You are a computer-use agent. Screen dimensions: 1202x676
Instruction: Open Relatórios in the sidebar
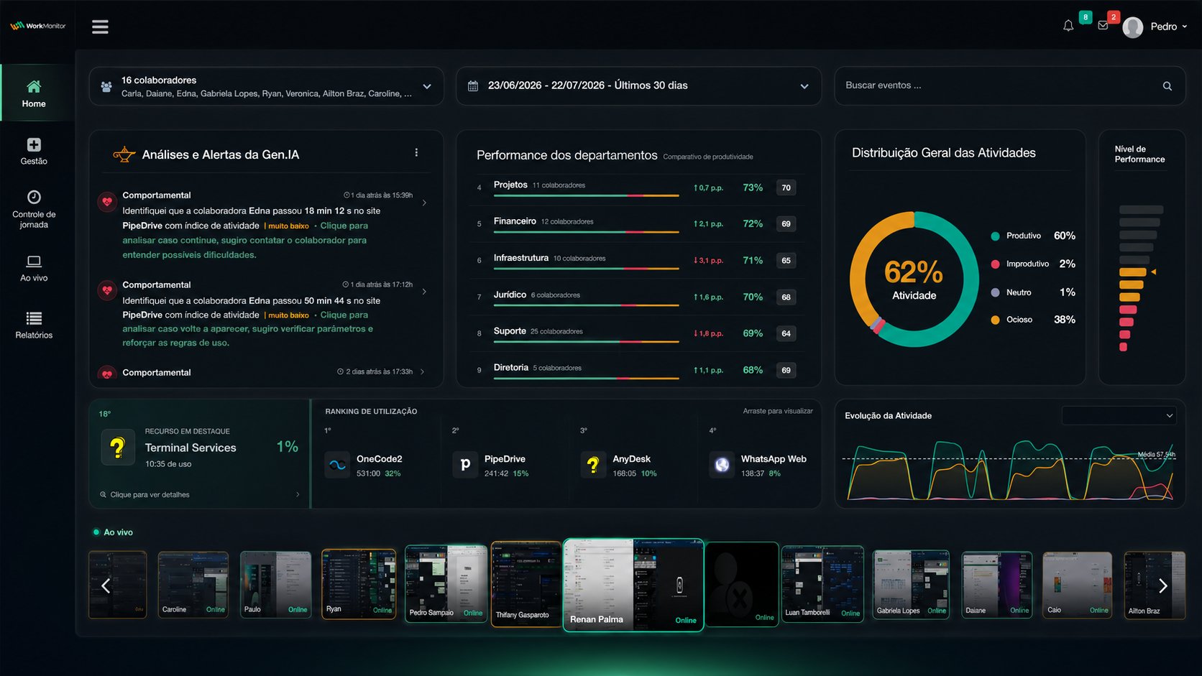click(x=34, y=325)
